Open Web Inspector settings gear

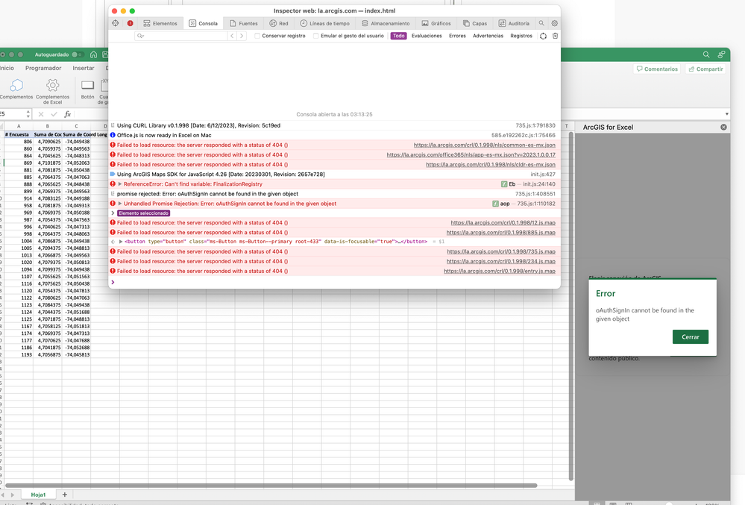(555, 23)
